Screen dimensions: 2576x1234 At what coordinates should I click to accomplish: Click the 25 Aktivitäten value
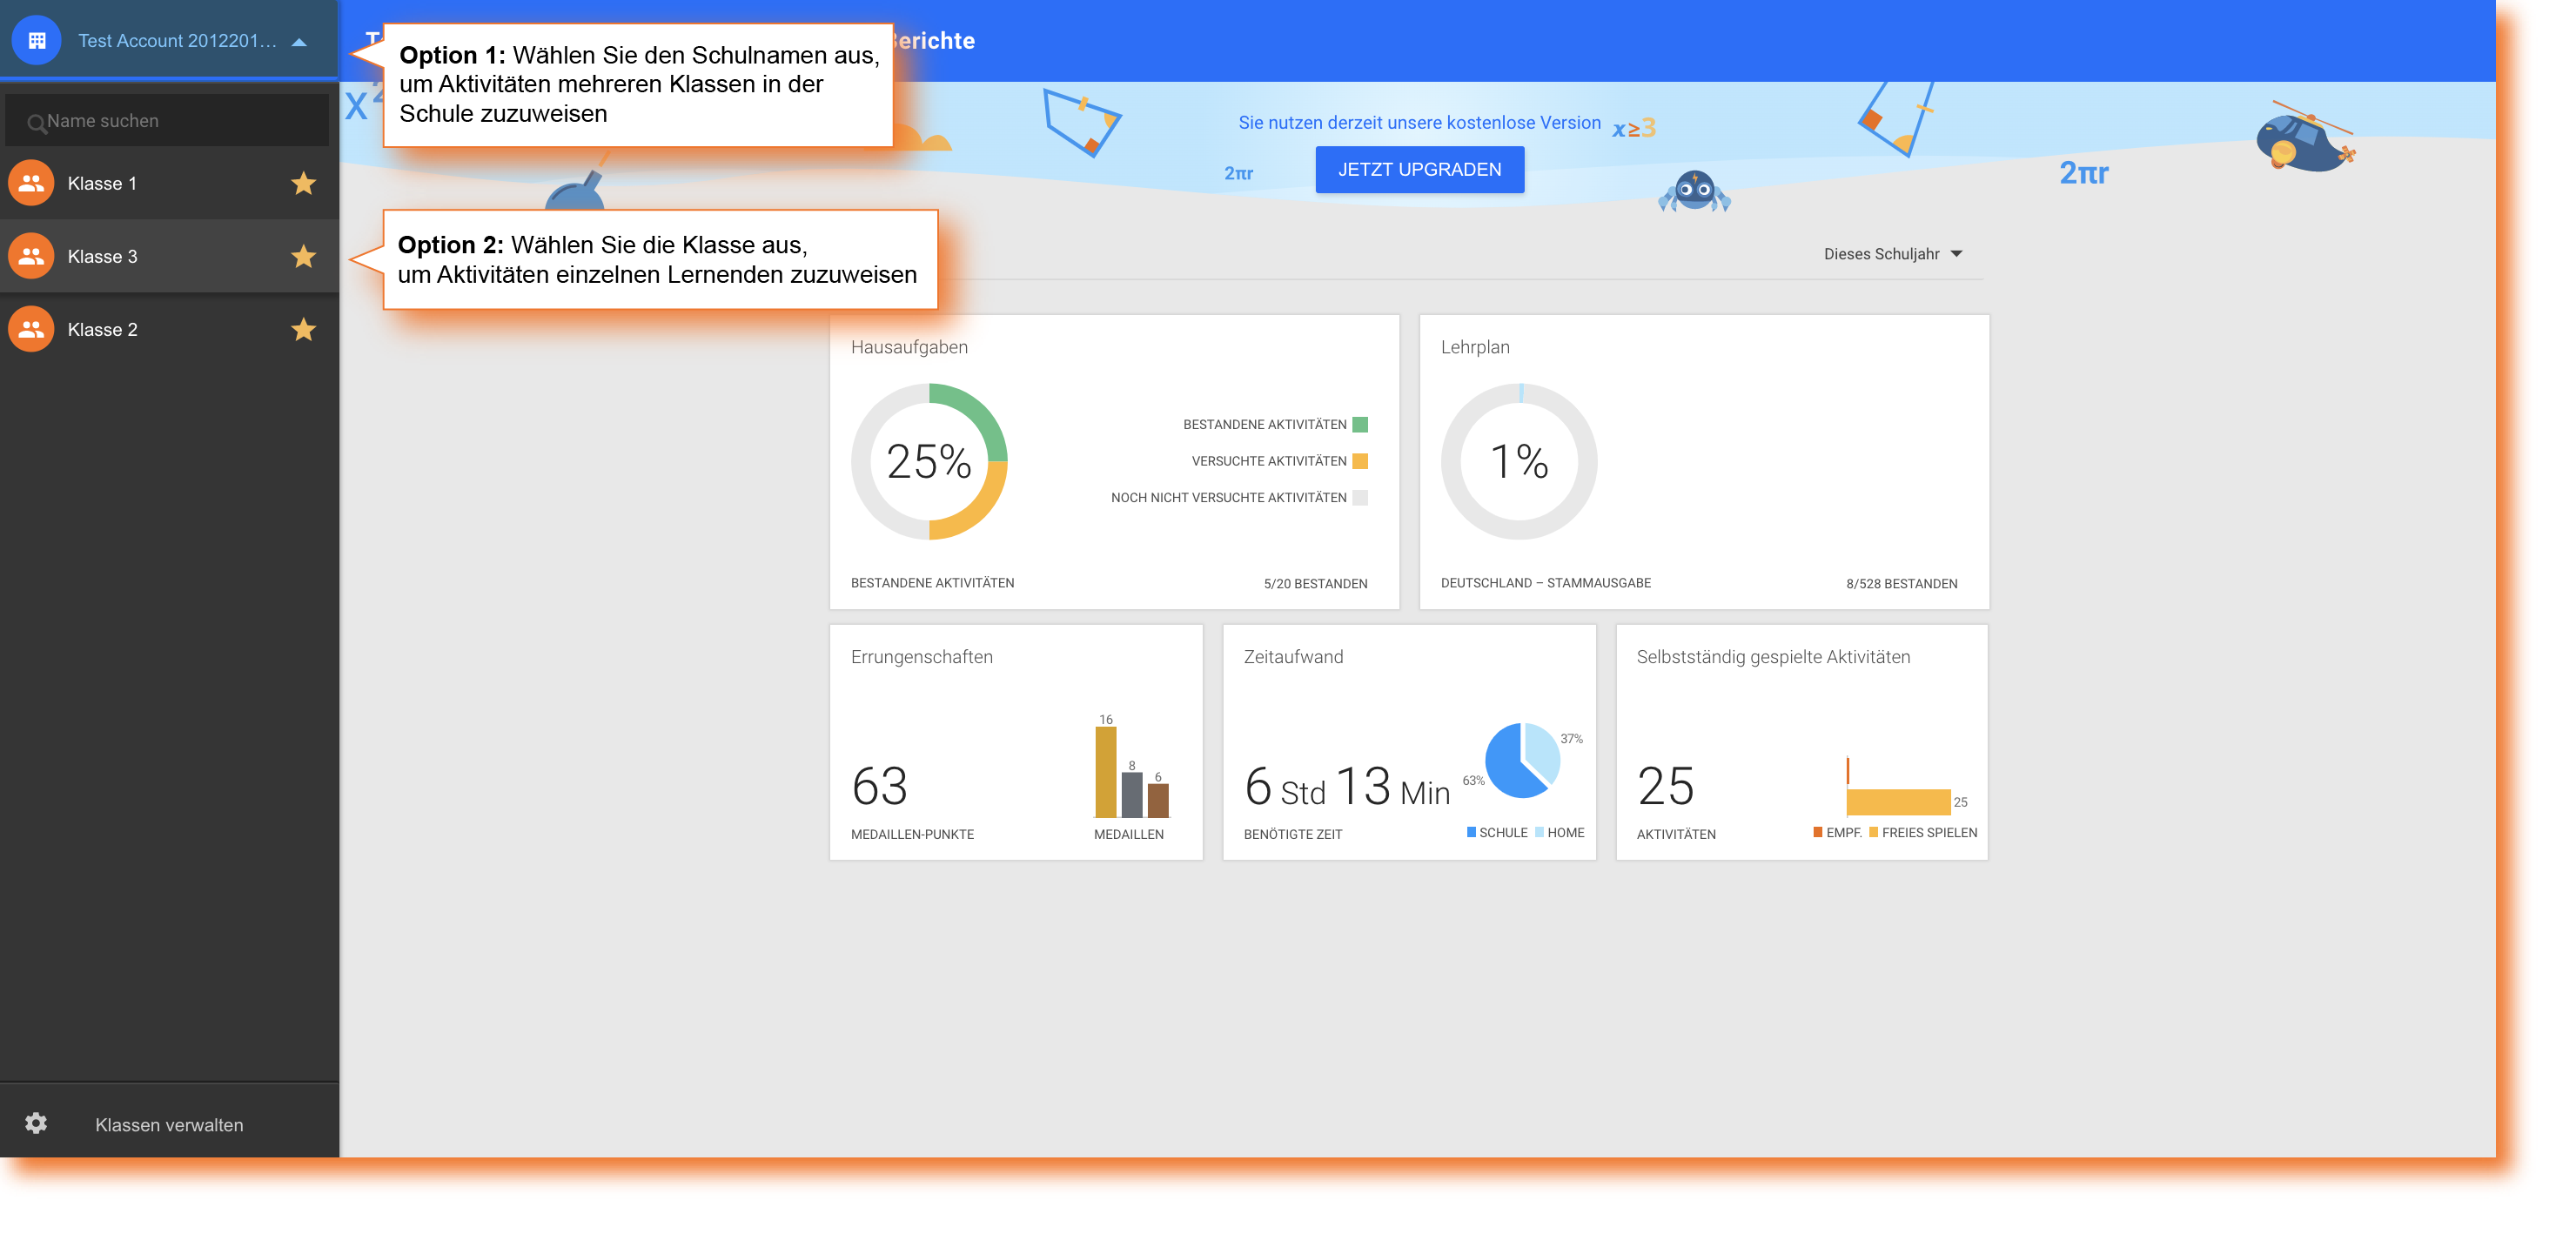point(1665,786)
